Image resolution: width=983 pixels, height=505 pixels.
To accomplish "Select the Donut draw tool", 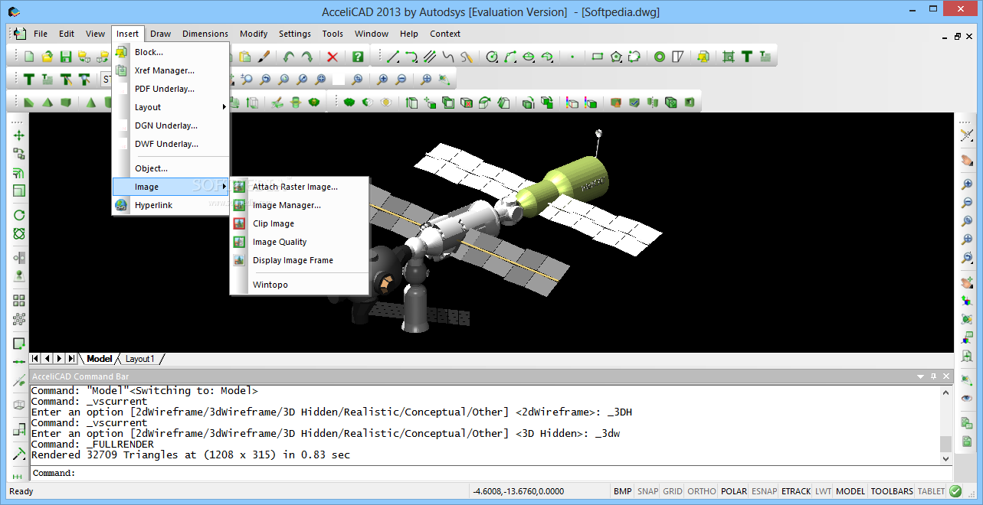I will [x=660, y=57].
